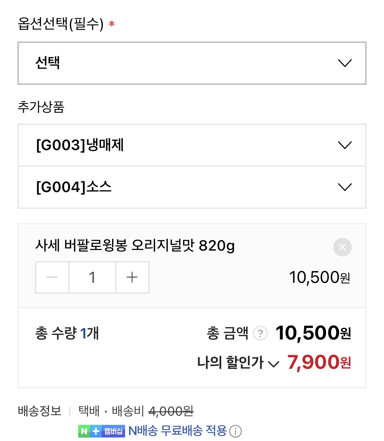Click info icon after N배송 무료배송 적용
This screenshot has height=441, width=384.
pos(235,431)
